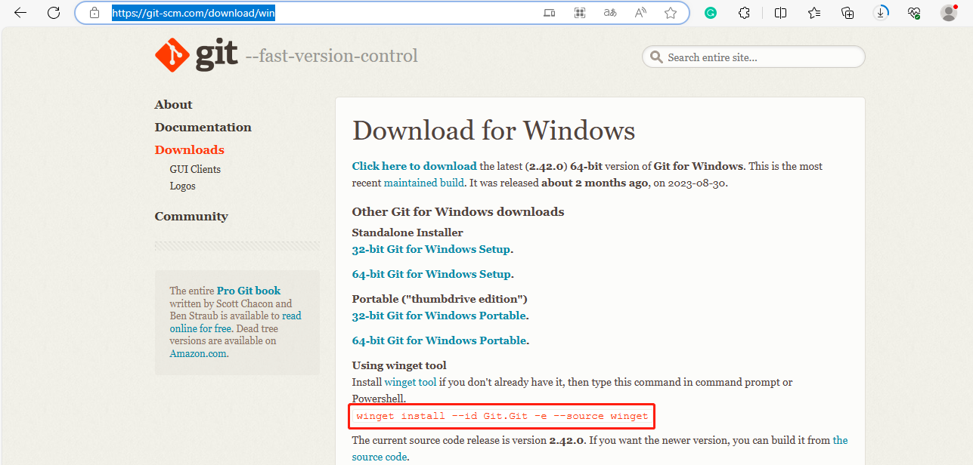Open Pro Git book link
The width and height of the screenshot is (973, 465).
[249, 291]
